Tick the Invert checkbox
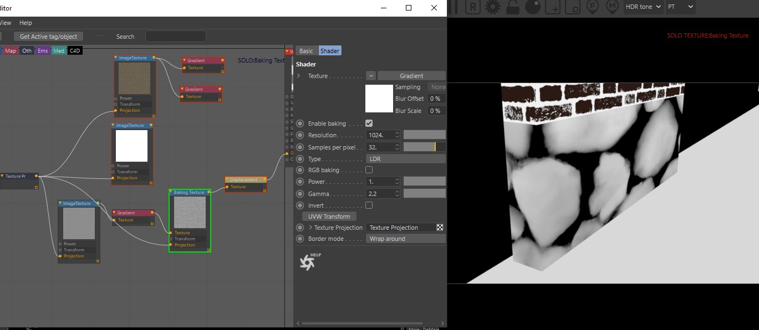 point(369,205)
